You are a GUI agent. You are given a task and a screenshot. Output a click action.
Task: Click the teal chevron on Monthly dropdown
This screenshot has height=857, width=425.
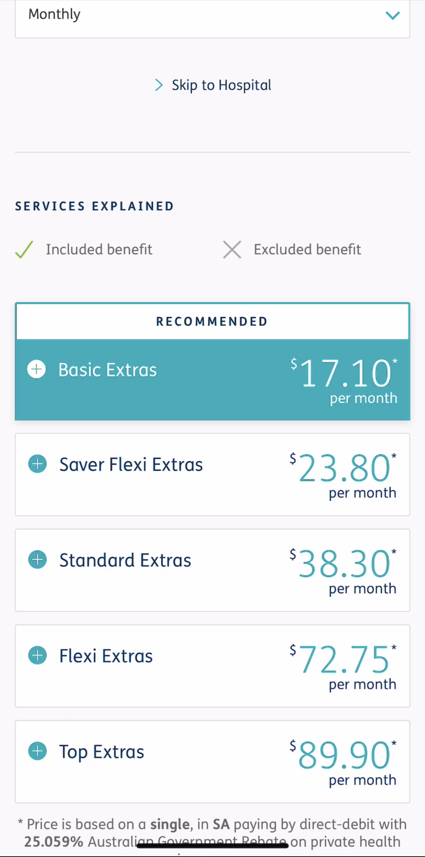click(x=392, y=15)
